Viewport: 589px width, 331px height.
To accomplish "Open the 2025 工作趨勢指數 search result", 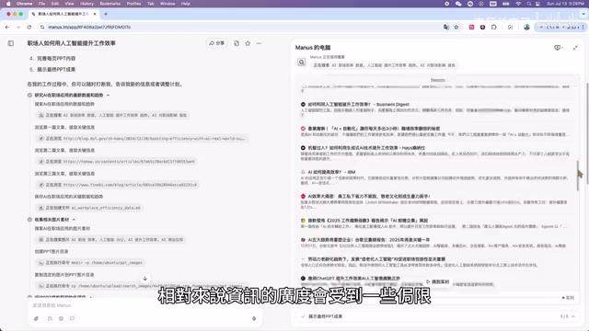I will point(368,221).
